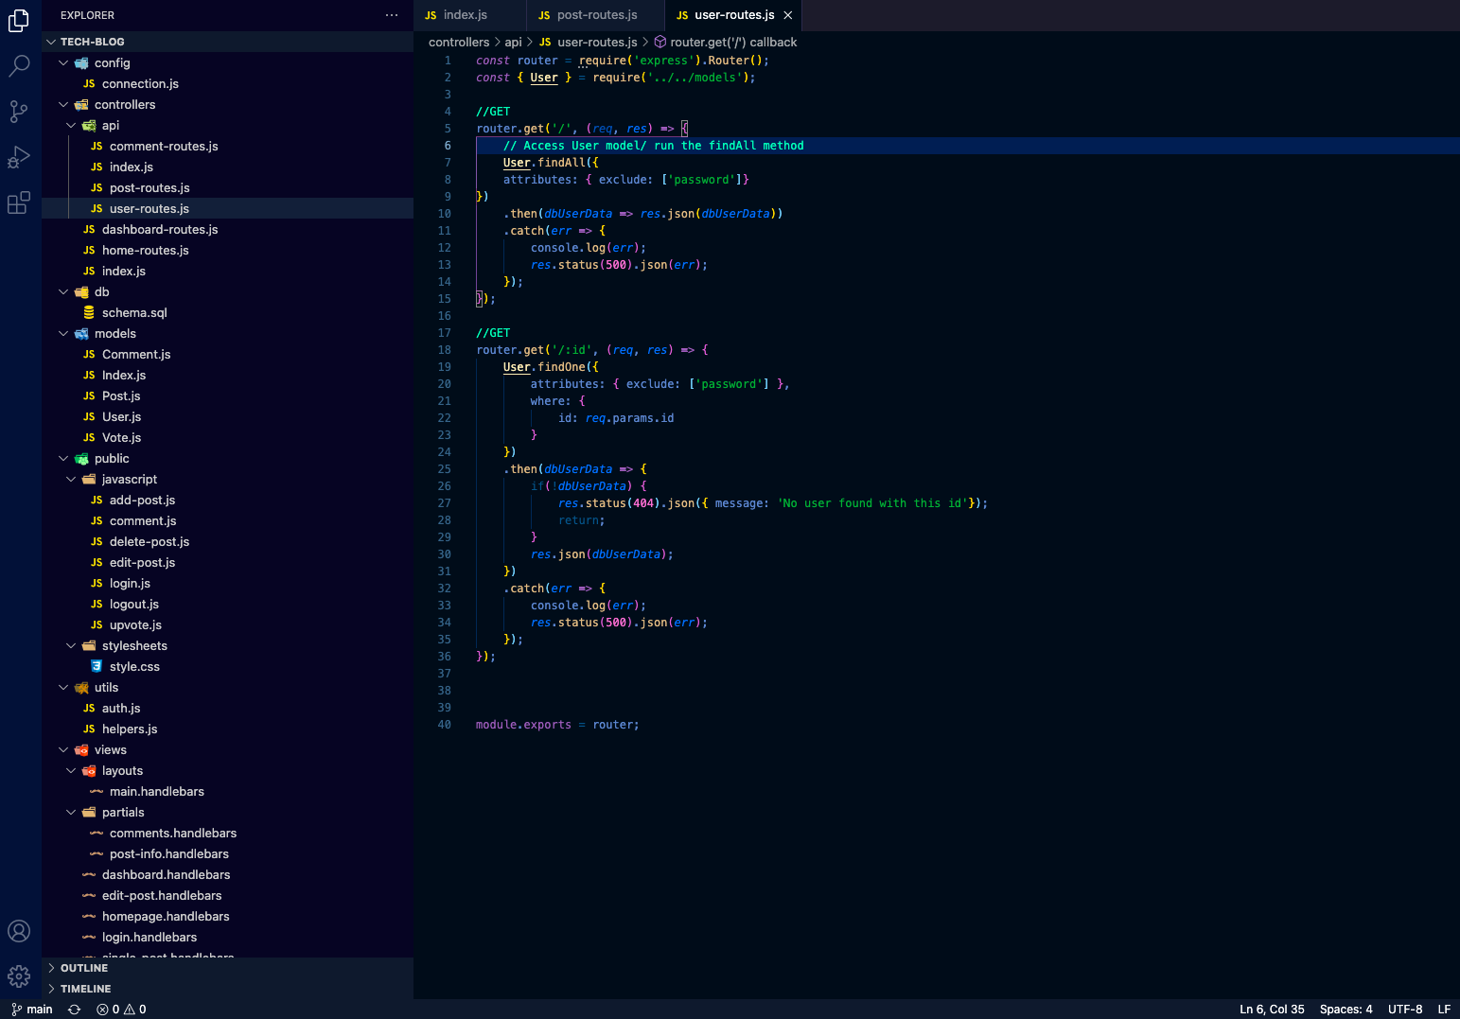Open style.css file
Viewport: 1460px width, 1019px height.
click(227, 666)
